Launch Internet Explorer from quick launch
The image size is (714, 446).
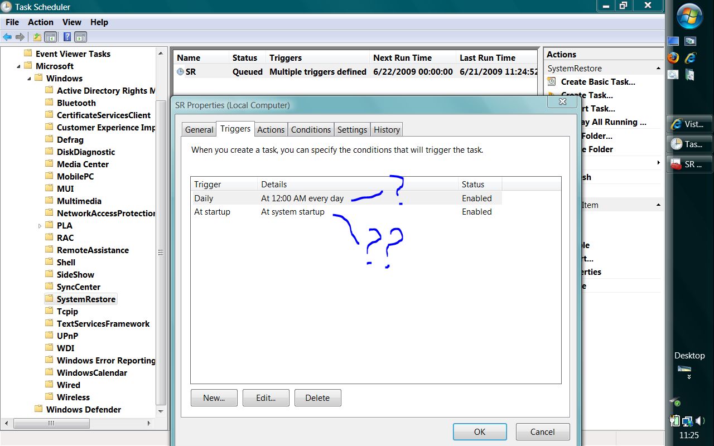(691, 57)
